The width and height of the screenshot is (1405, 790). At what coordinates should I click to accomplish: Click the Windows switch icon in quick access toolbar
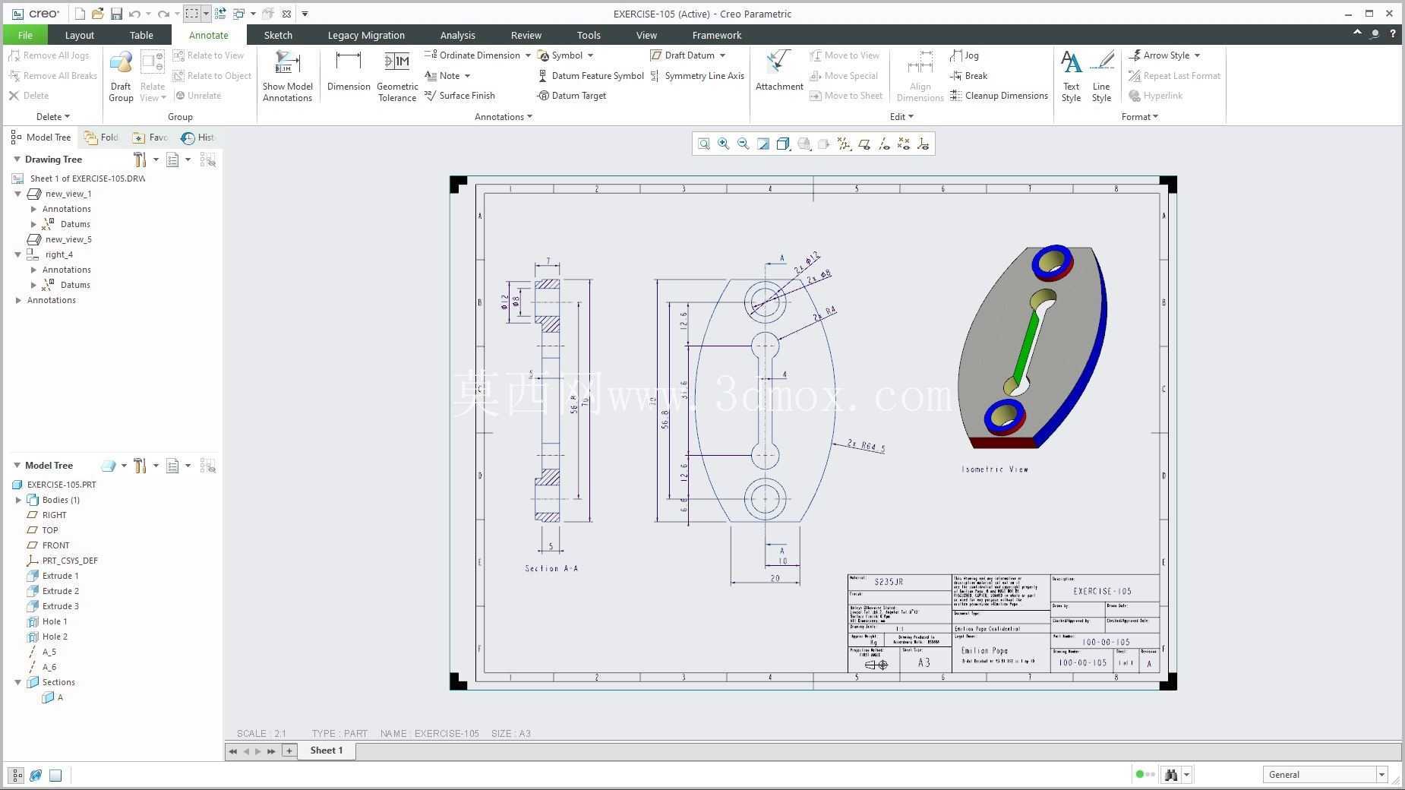click(x=238, y=14)
